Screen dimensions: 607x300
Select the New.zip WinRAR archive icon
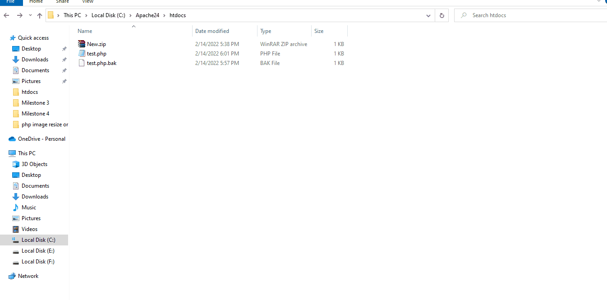pos(82,44)
